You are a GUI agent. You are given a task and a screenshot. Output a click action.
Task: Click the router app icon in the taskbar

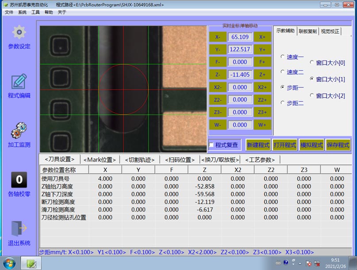tap(31, 263)
